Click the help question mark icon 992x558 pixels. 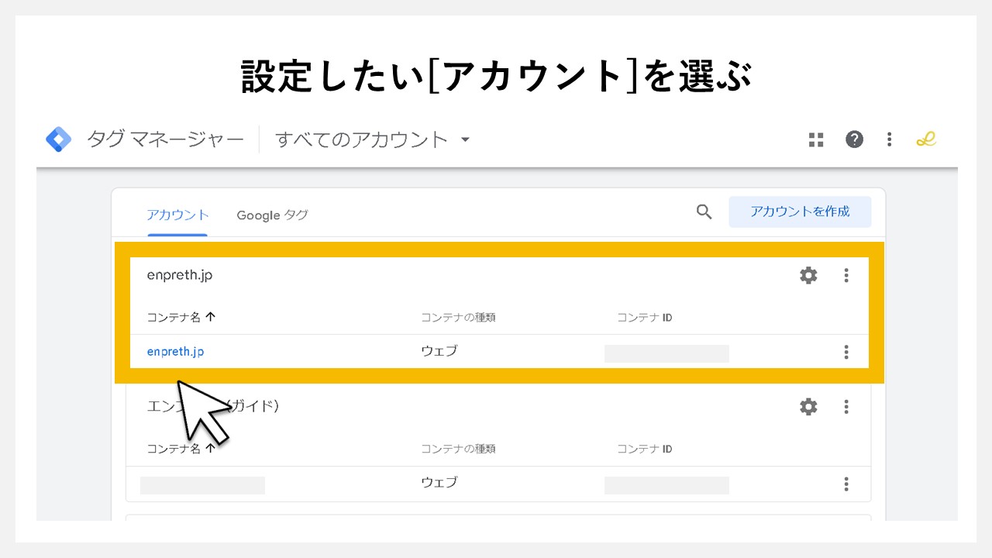854,139
